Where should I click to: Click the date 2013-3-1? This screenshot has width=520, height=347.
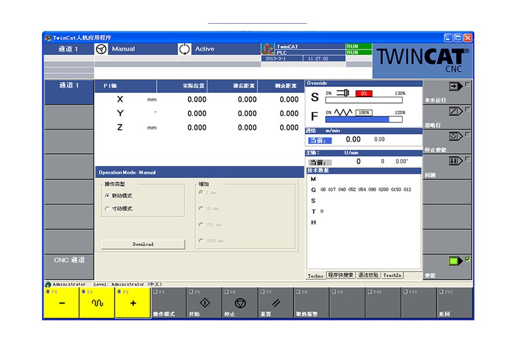(x=275, y=58)
